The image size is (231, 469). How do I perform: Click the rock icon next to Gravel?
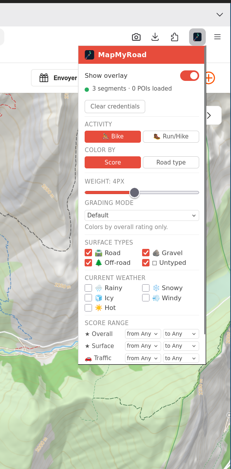(156, 253)
